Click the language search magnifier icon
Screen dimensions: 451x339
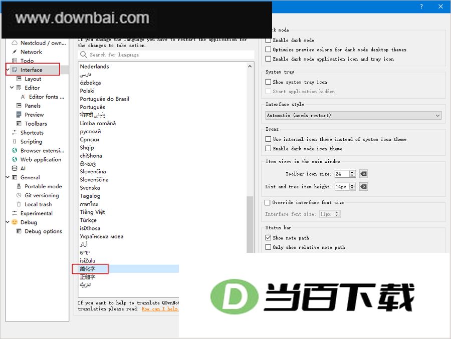coord(83,55)
